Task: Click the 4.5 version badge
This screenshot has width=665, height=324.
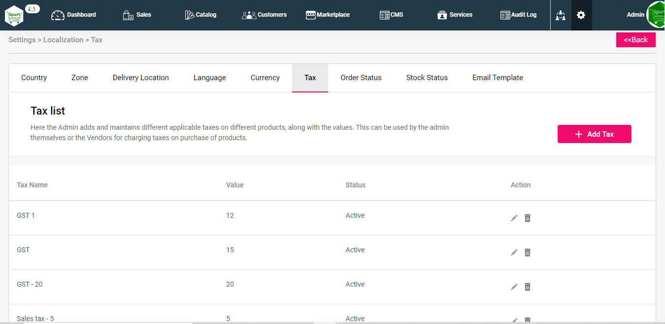Action: 32,9
